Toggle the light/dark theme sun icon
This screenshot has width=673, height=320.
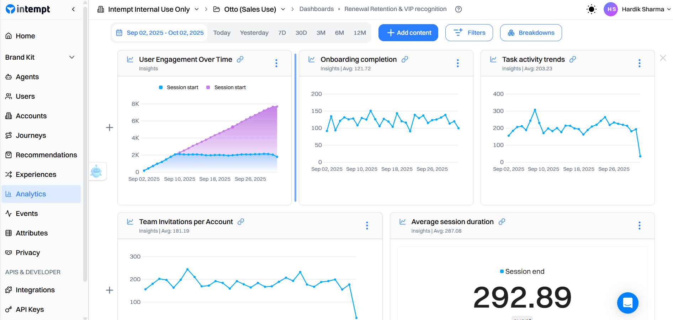tap(591, 9)
